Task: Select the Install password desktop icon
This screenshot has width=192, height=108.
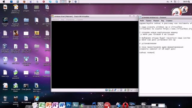Action: 16,74
